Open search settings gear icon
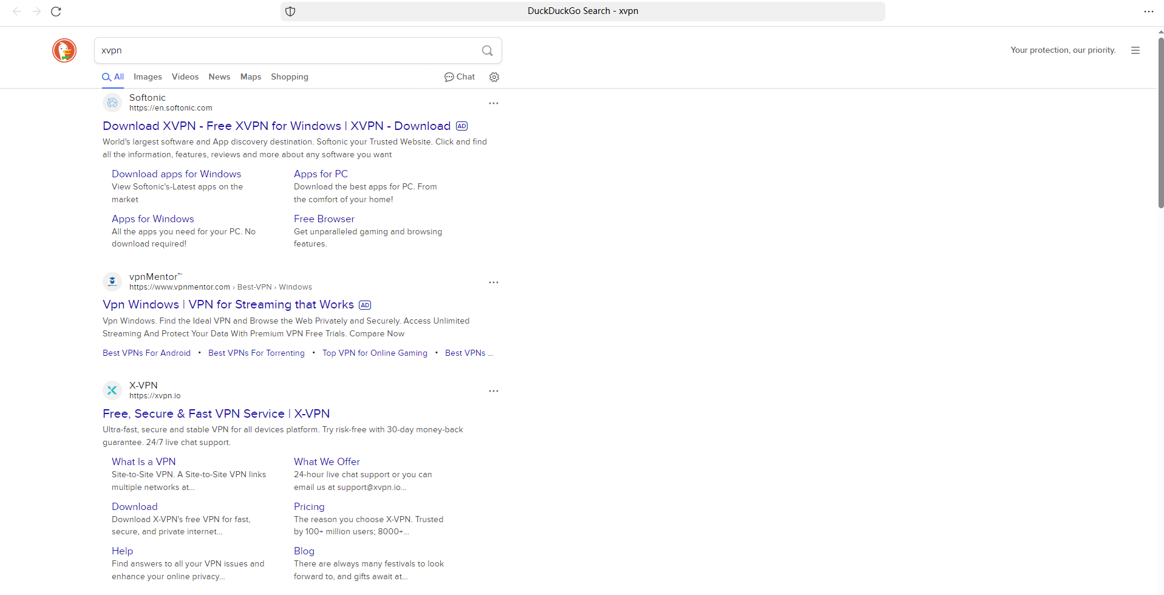This screenshot has height=595, width=1164. [494, 77]
